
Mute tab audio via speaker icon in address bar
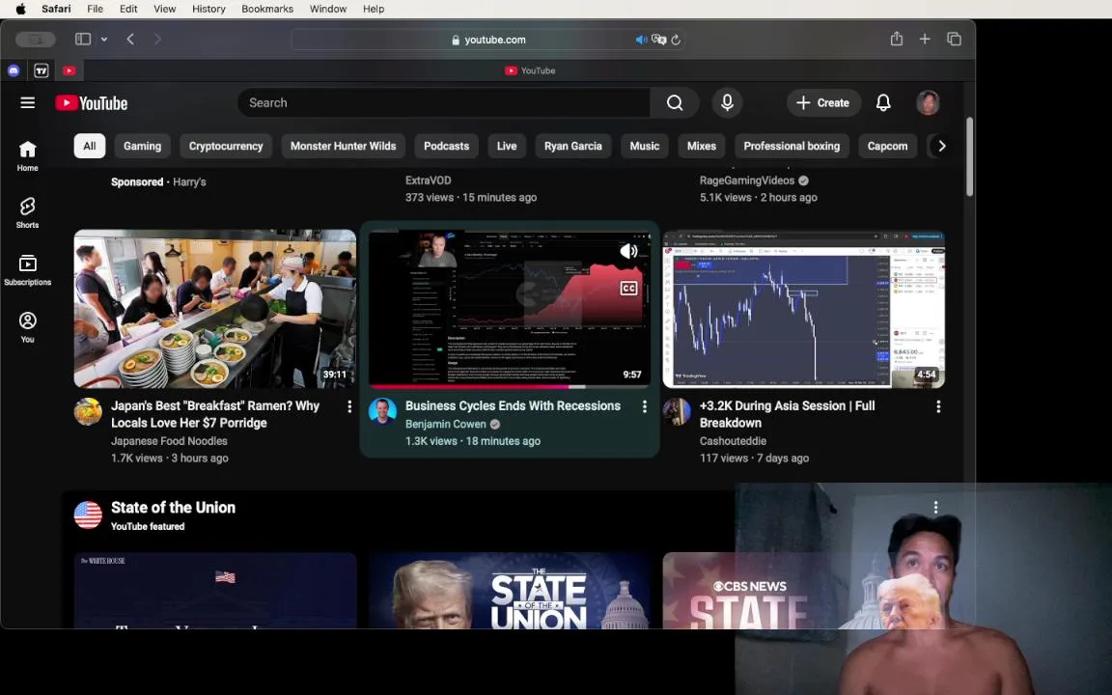pyautogui.click(x=641, y=40)
